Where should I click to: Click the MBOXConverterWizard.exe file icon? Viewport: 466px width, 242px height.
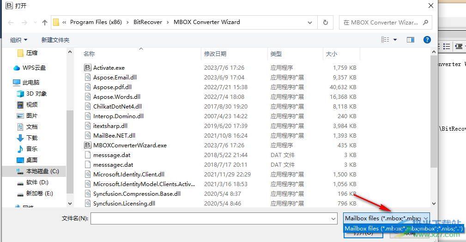[x=87, y=145]
